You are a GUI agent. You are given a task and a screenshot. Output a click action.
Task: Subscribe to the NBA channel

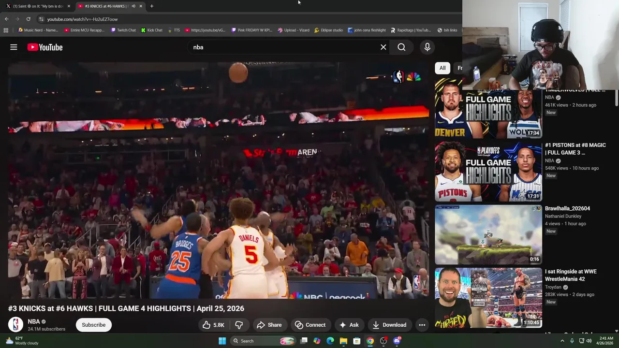point(93,325)
